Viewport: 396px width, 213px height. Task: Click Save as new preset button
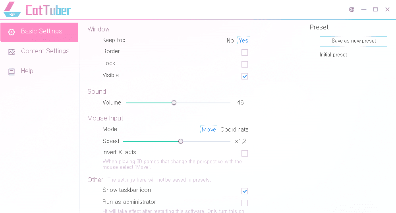(x=354, y=41)
